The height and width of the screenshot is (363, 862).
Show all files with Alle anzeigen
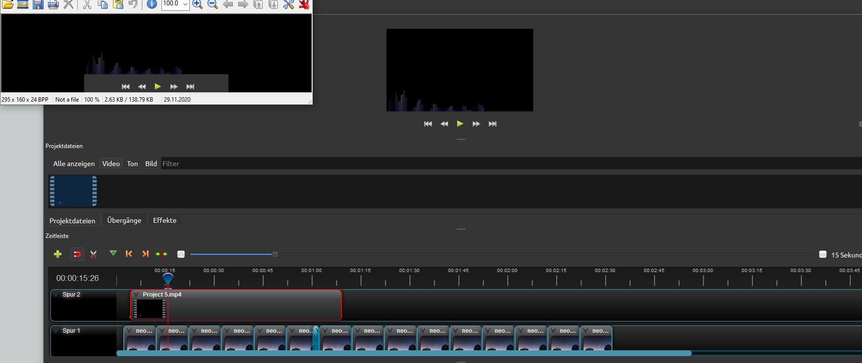click(74, 164)
